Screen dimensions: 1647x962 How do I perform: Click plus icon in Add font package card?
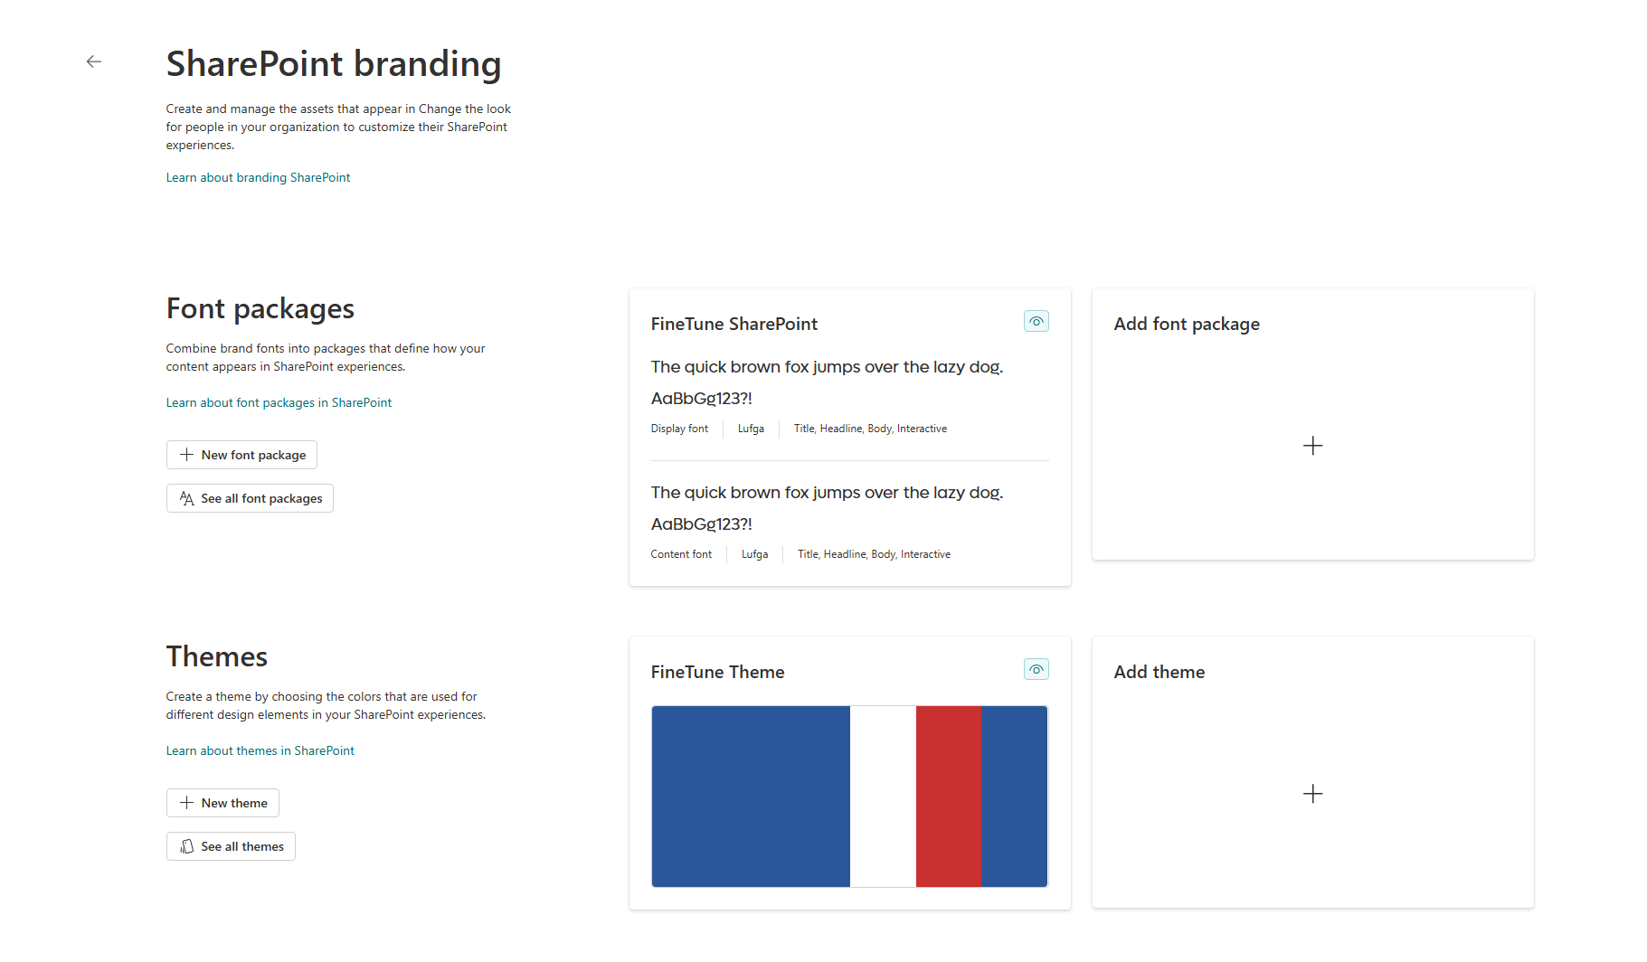coord(1312,446)
